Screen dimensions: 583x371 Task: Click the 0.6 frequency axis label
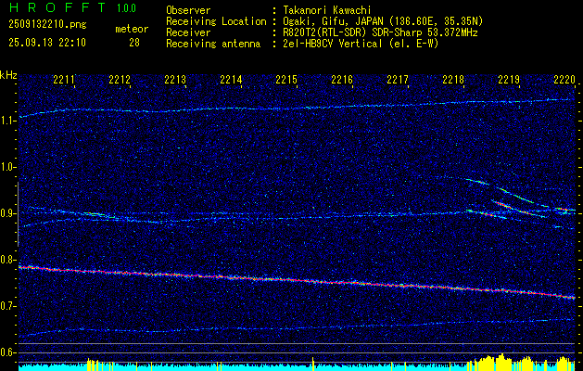(6, 352)
